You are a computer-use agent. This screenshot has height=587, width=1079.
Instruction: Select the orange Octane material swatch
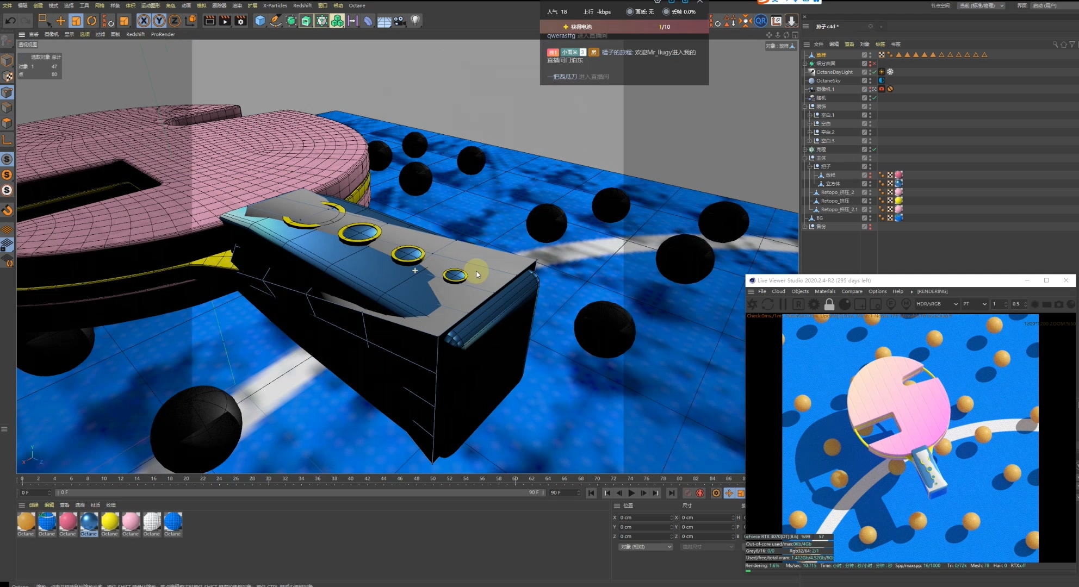click(26, 521)
